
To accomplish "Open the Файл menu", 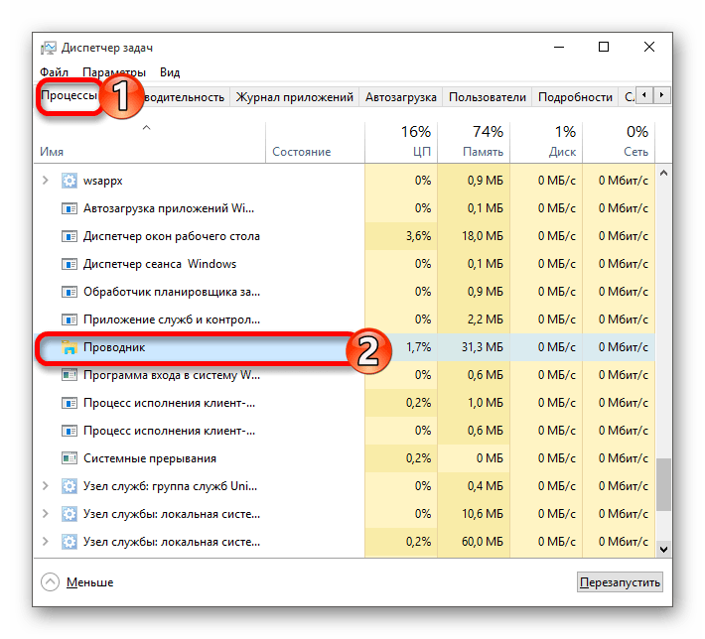I will (x=54, y=71).
